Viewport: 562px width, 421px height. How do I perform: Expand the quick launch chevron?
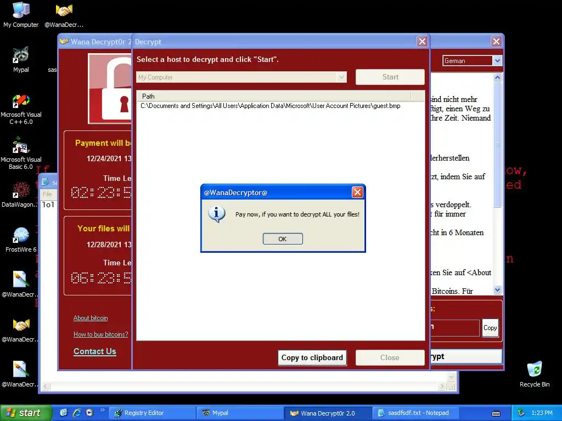[x=102, y=410]
